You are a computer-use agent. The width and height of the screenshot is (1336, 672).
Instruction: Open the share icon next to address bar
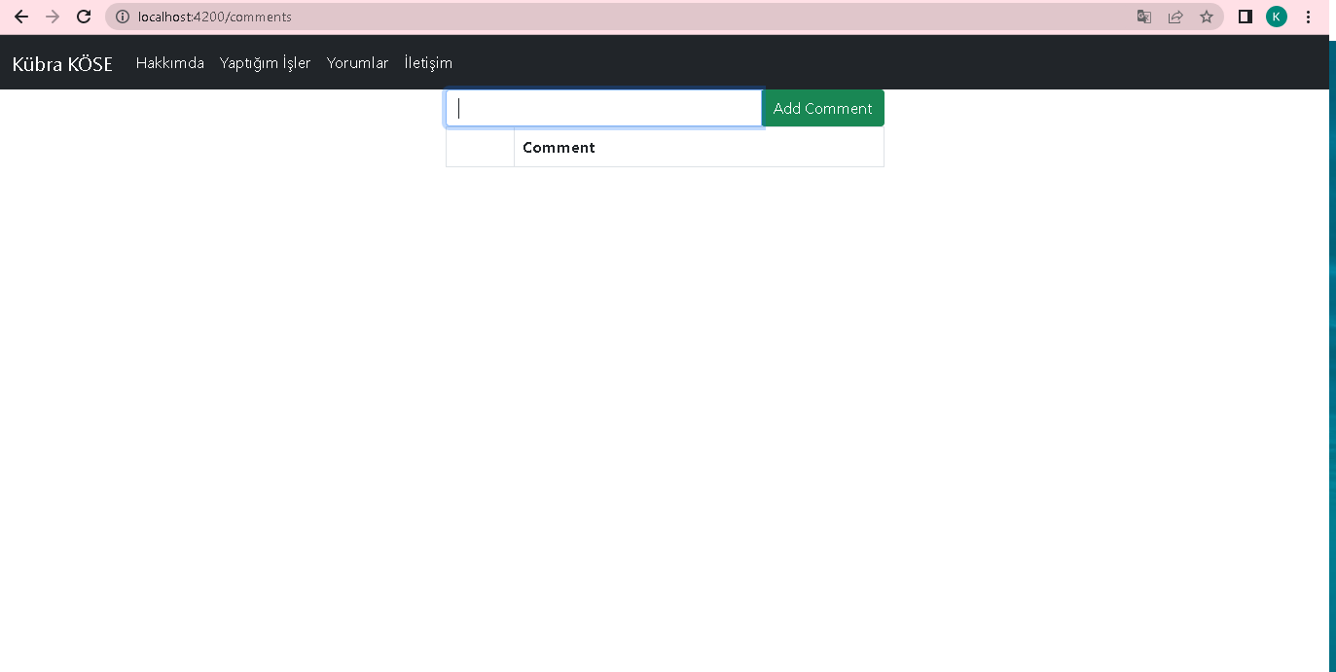pos(1175,17)
